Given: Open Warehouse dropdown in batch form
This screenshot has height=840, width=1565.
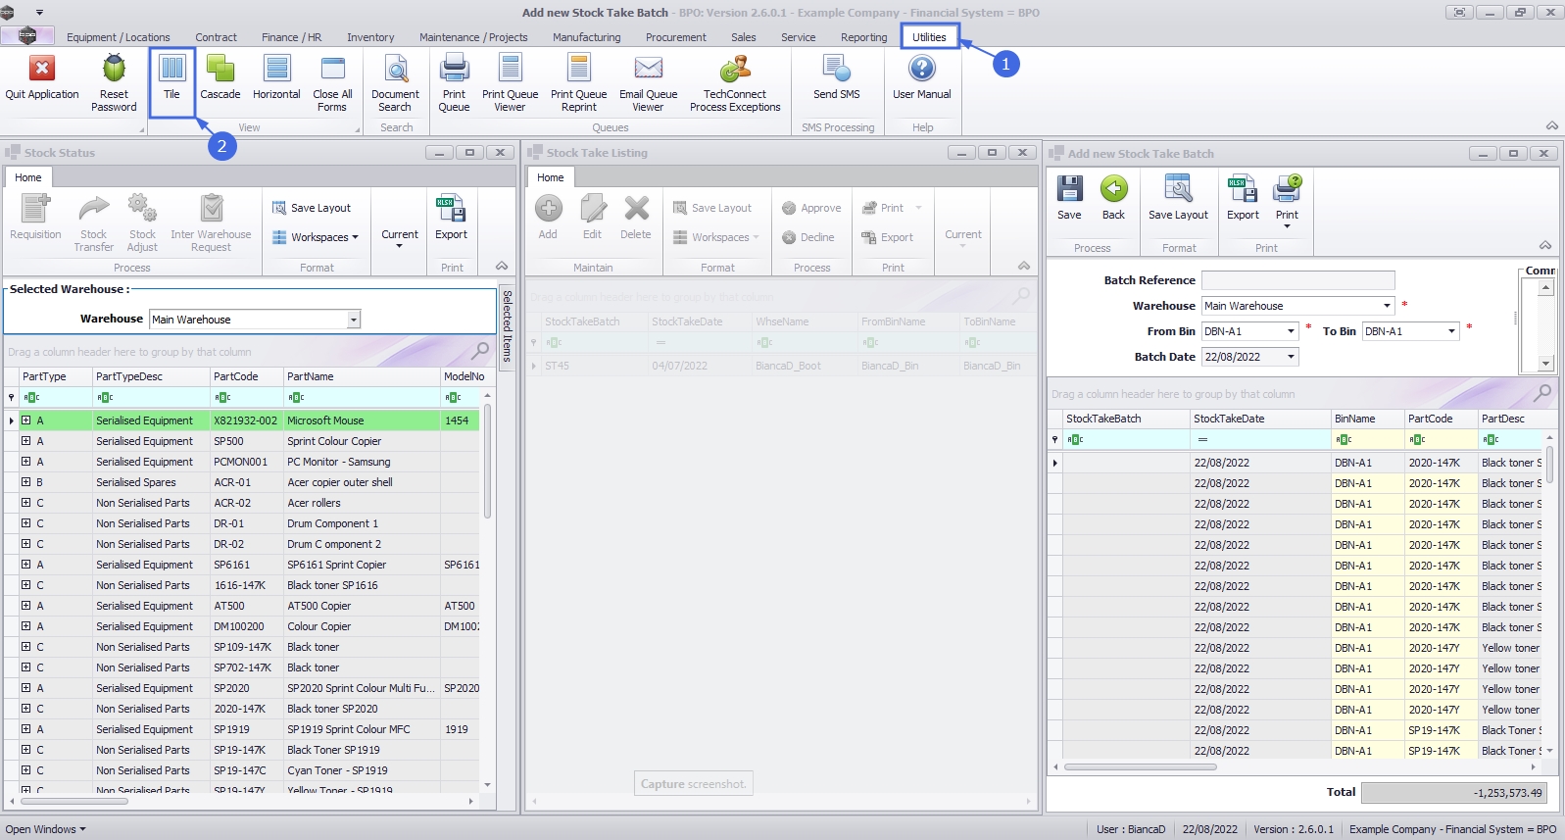Looking at the screenshot, I should [x=1386, y=306].
